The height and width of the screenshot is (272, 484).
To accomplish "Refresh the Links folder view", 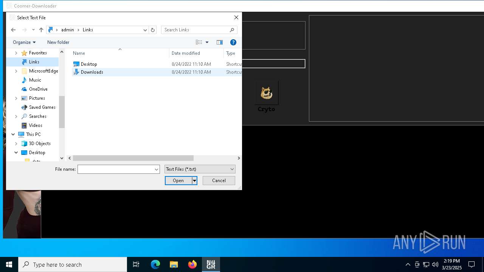I will click(153, 30).
